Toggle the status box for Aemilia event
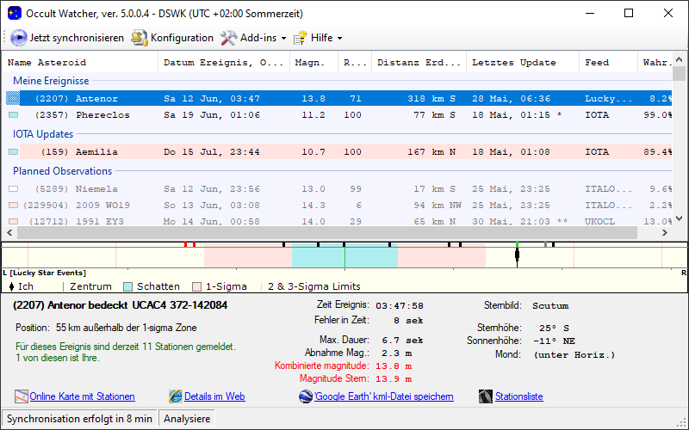Screen dimensions: 689x430 (13, 151)
